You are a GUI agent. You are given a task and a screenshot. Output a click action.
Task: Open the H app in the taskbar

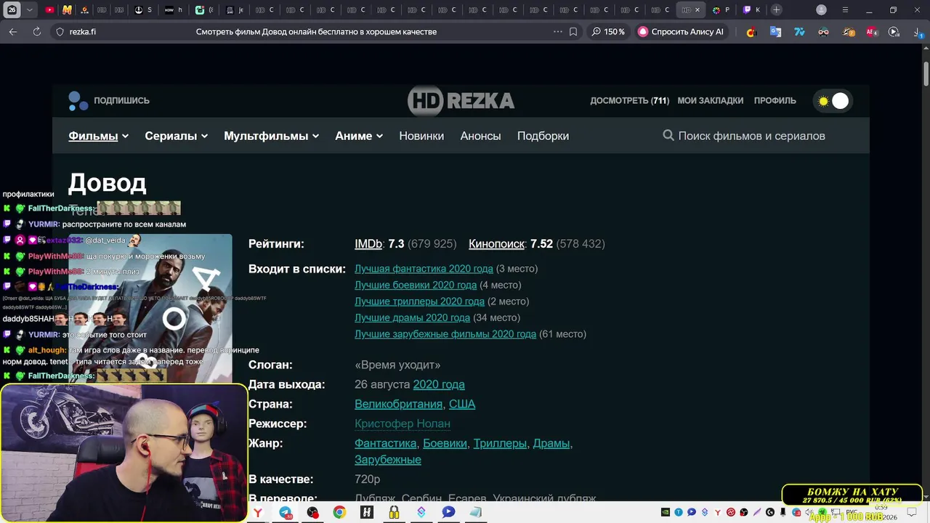(367, 512)
